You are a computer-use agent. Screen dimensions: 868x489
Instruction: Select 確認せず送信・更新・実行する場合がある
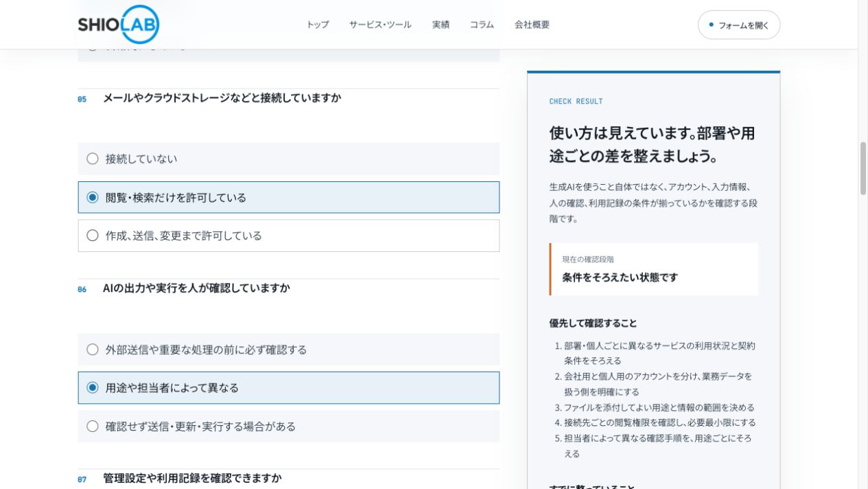point(289,426)
